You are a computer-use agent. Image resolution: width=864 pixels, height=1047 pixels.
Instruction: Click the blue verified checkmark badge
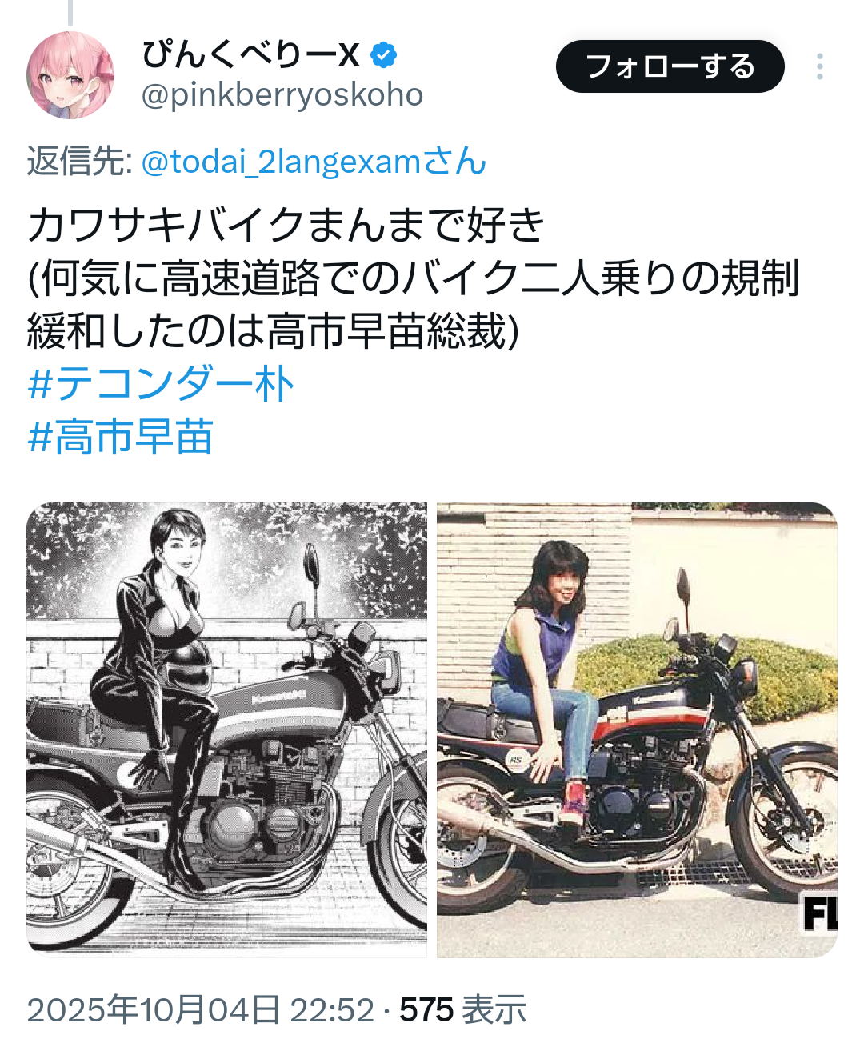tap(384, 54)
